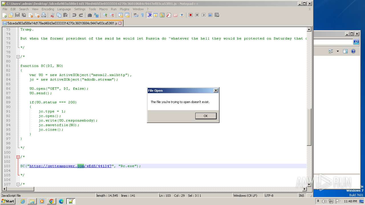Click the Playback macro button

204,15
